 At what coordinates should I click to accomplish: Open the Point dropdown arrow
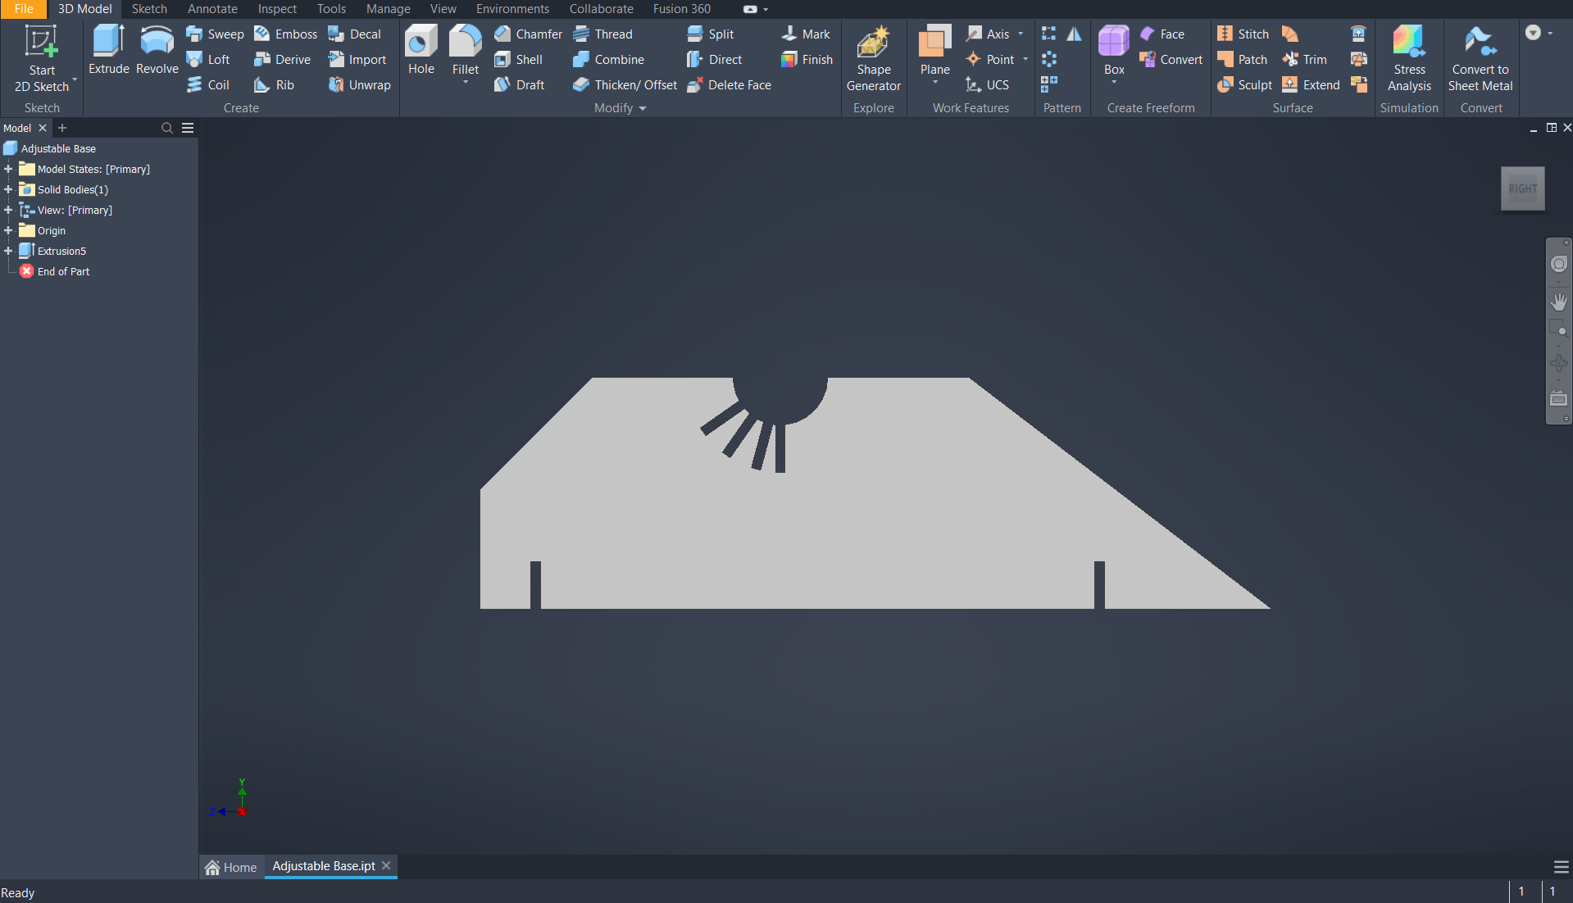tap(1025, 59)
